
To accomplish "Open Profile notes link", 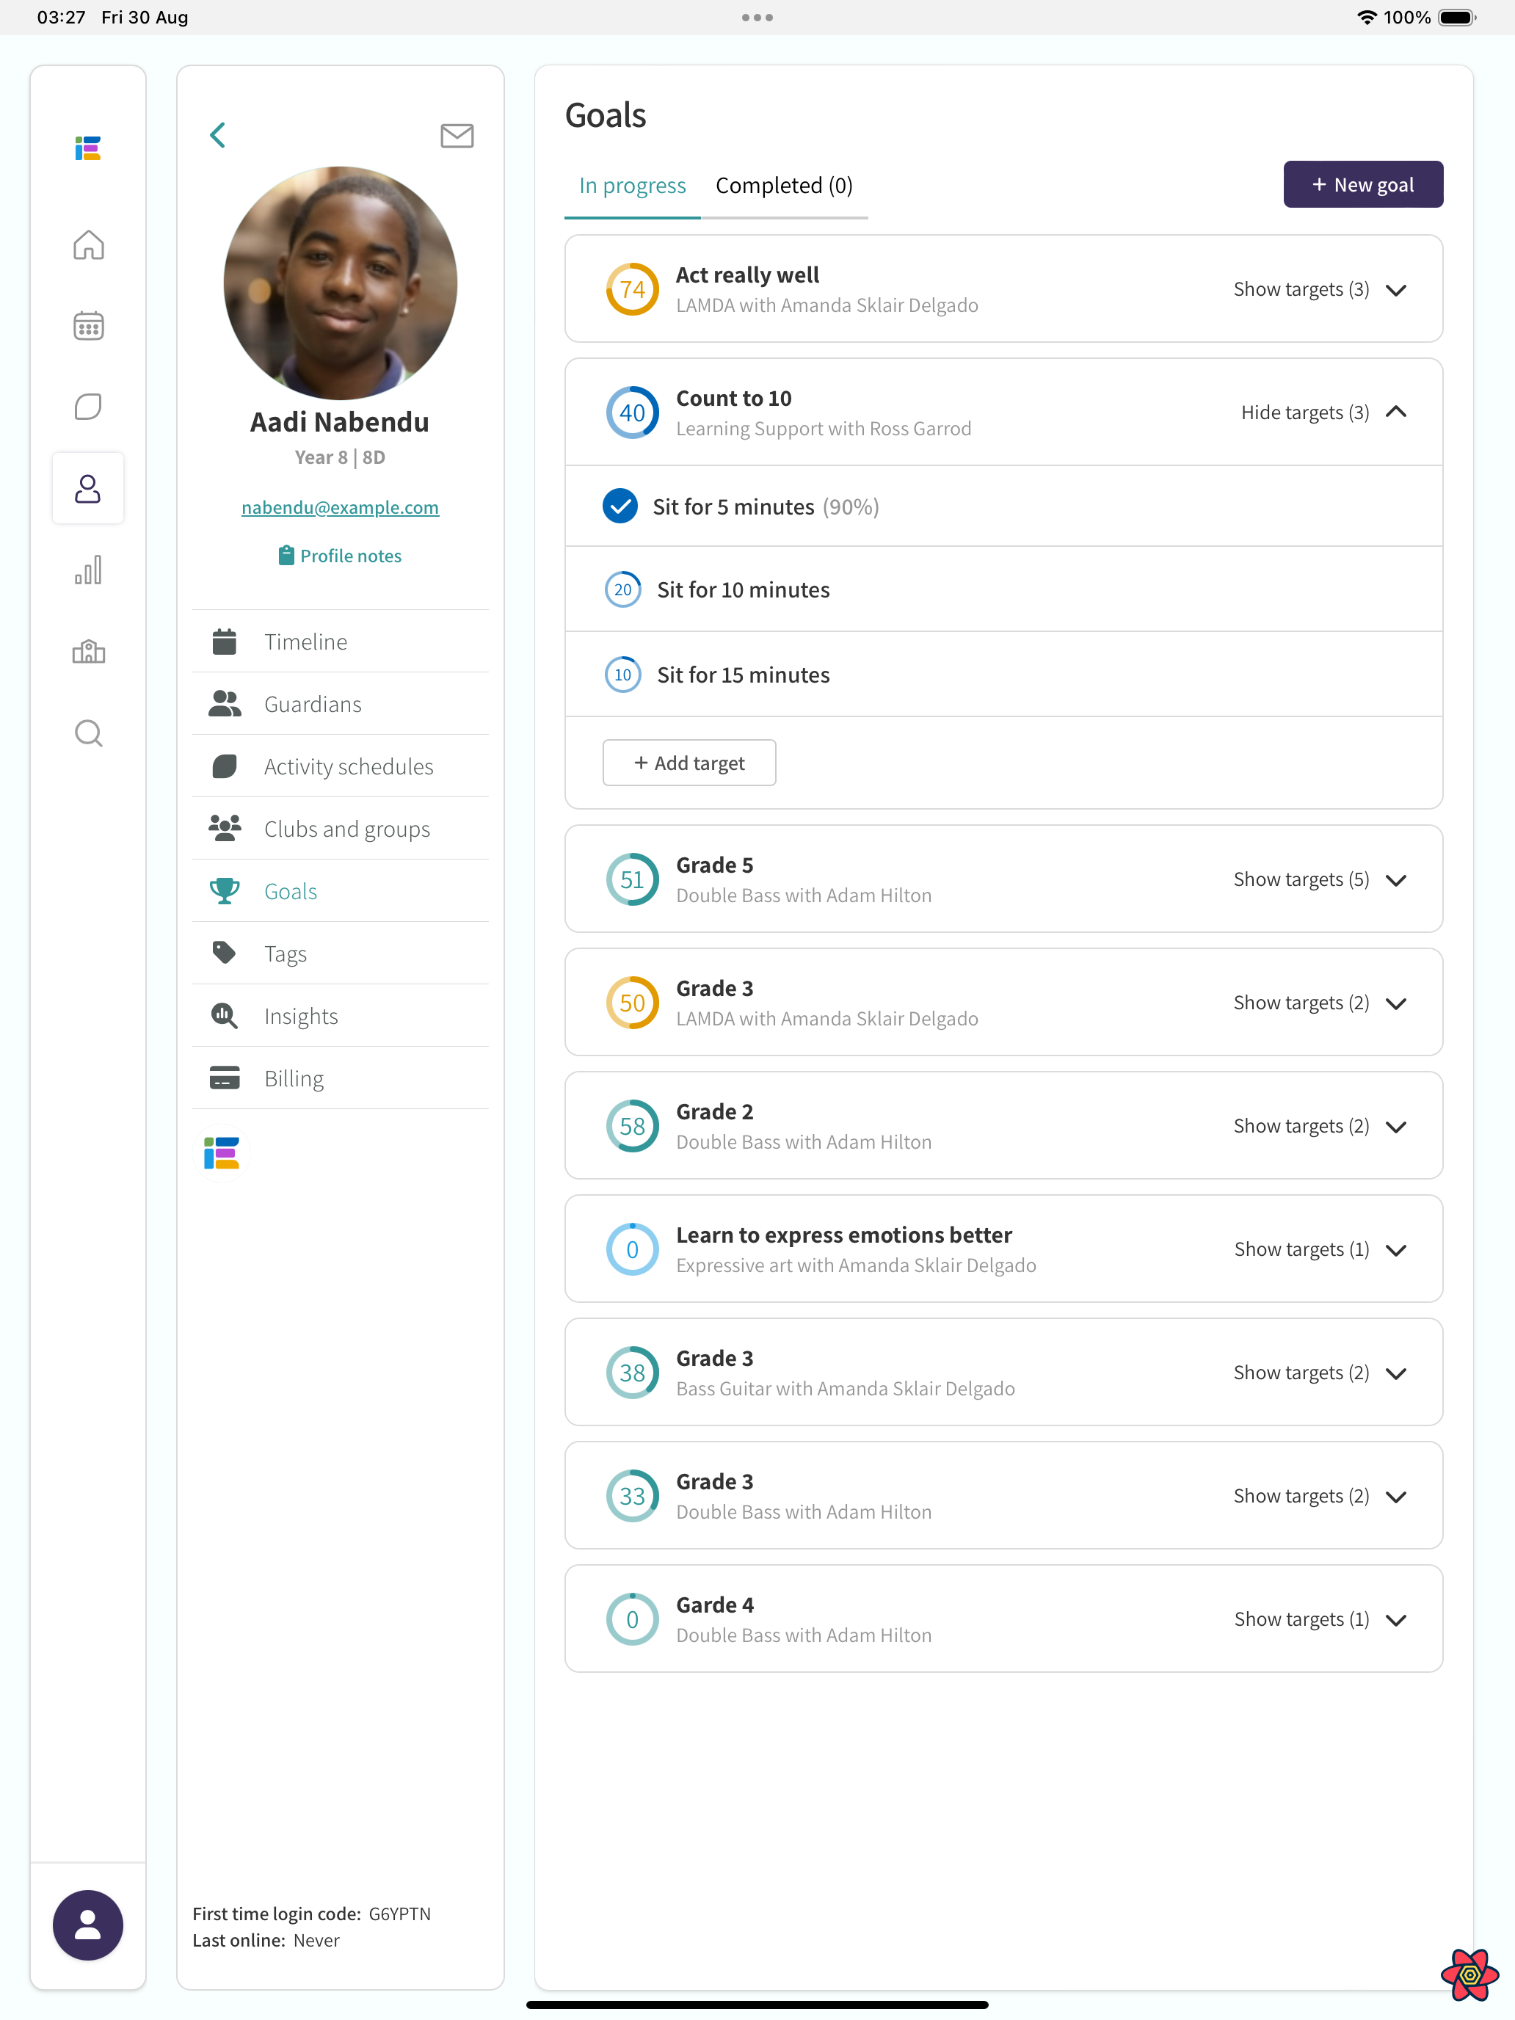I will pyautogui.click(x=340, y=555).
